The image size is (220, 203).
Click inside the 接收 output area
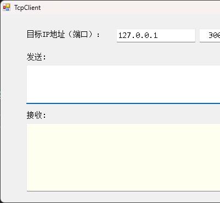tap(123, 157)
